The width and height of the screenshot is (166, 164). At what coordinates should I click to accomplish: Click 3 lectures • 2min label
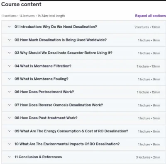[x=148, y=157]
